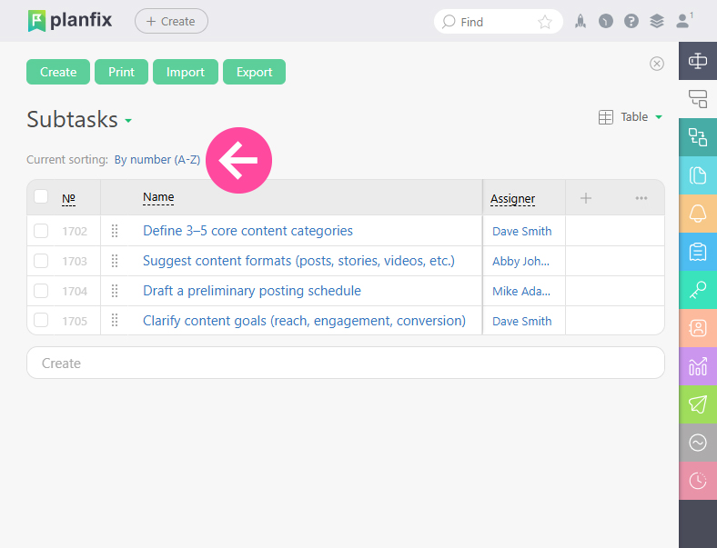Click the Planfix logo
Image resolution: width=717 pixels, height=548 pixels.
[x=69, y=21]
